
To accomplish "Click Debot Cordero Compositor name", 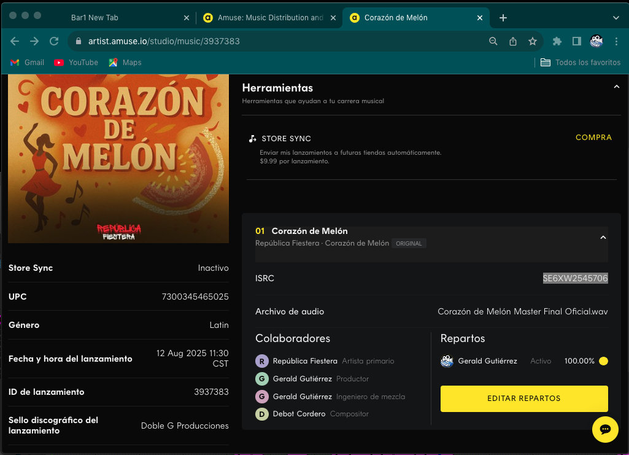I will (x=299, y=414).
